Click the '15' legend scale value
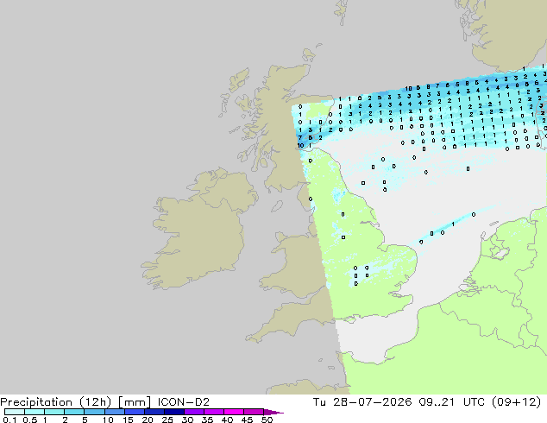This screenshot has width=547, height=423. click(x=128, y=420)
